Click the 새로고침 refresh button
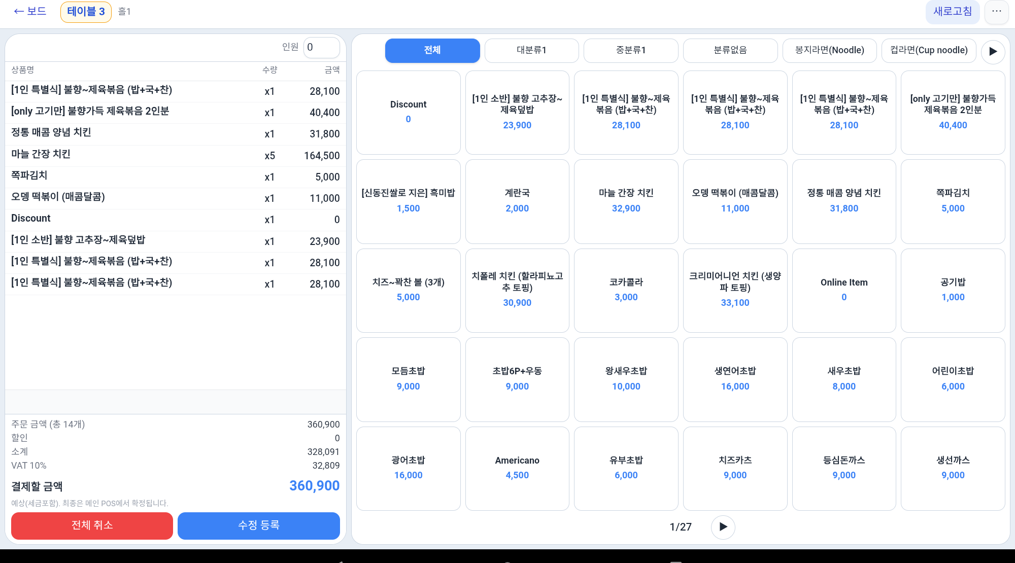Image resolution: width=1015 pixels, height=563 pixels. [x=952, y=11]
